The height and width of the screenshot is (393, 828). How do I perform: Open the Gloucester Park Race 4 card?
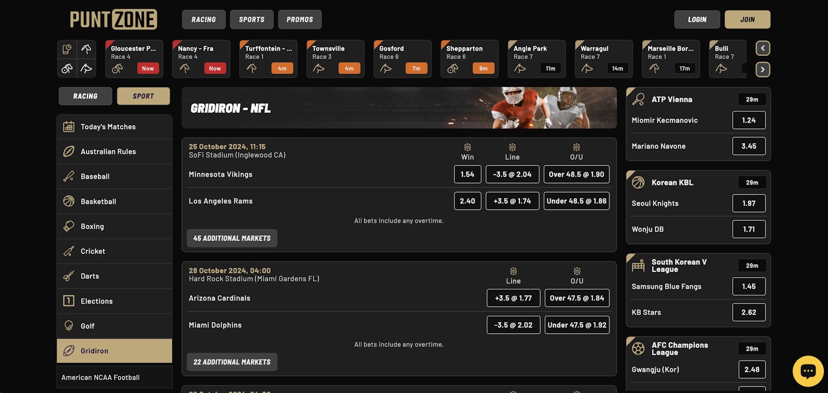134,59
